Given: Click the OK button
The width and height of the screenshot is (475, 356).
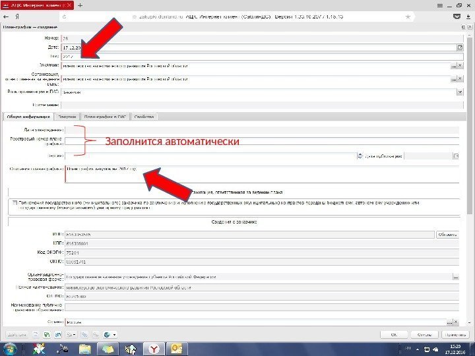Looking at the screenshot, I should (394, 335).
